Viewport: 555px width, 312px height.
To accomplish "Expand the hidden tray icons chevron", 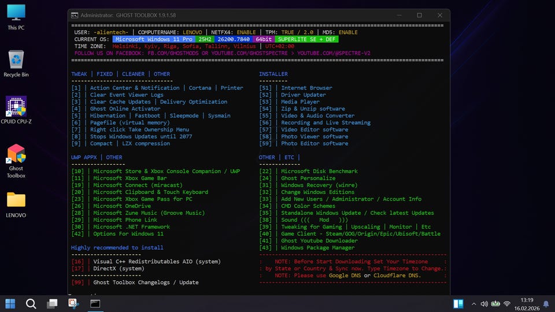I will (x=474, y=304).
